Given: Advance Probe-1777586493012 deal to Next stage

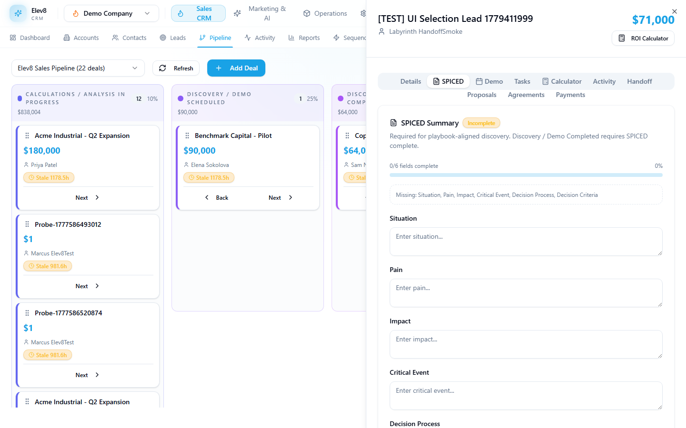Looking at the screenshot, I should pos(88,286).
